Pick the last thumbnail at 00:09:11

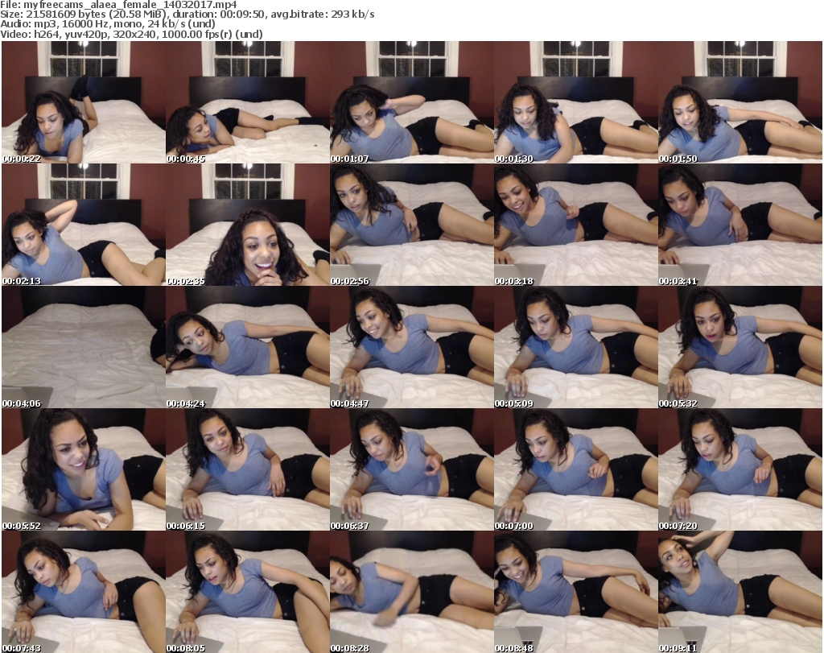point(740,592)
